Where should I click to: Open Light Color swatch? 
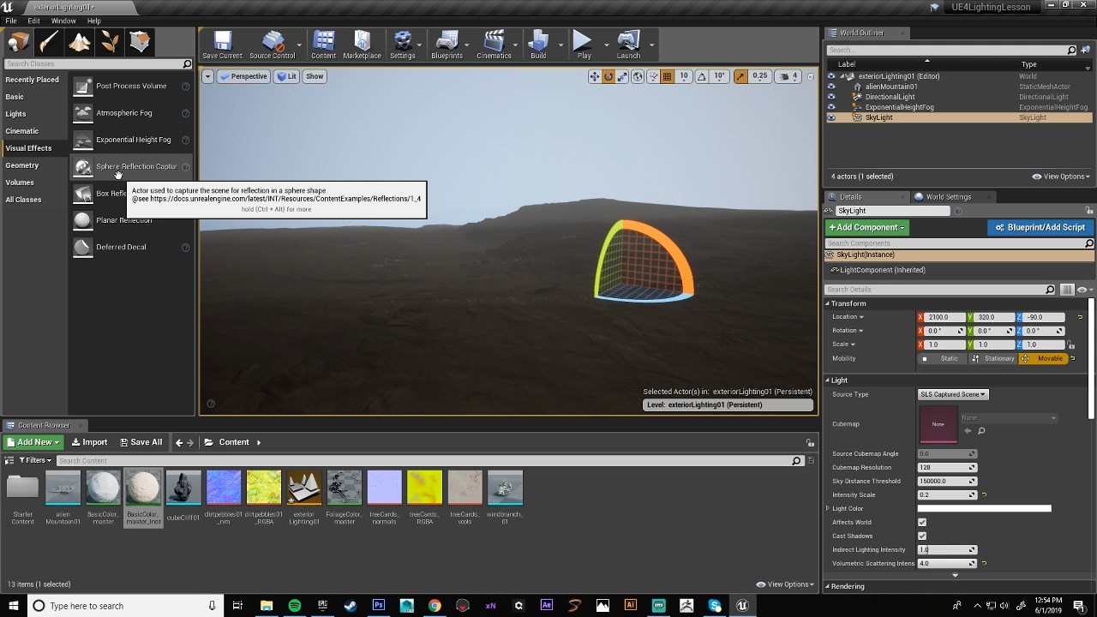coord(984,508)
